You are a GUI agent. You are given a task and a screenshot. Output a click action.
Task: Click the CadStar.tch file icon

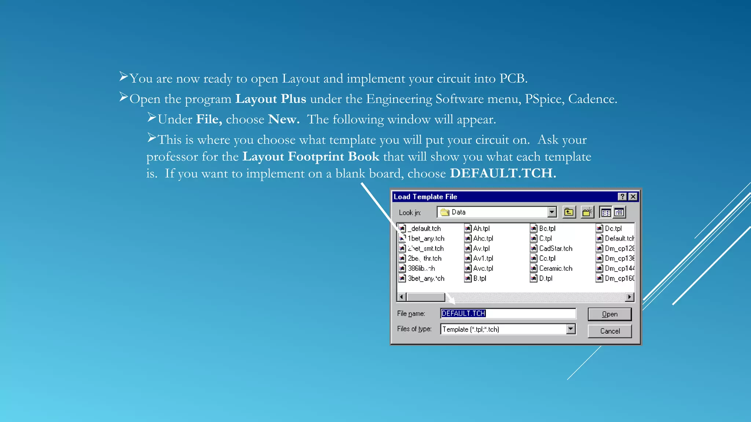tap(534, 248)
